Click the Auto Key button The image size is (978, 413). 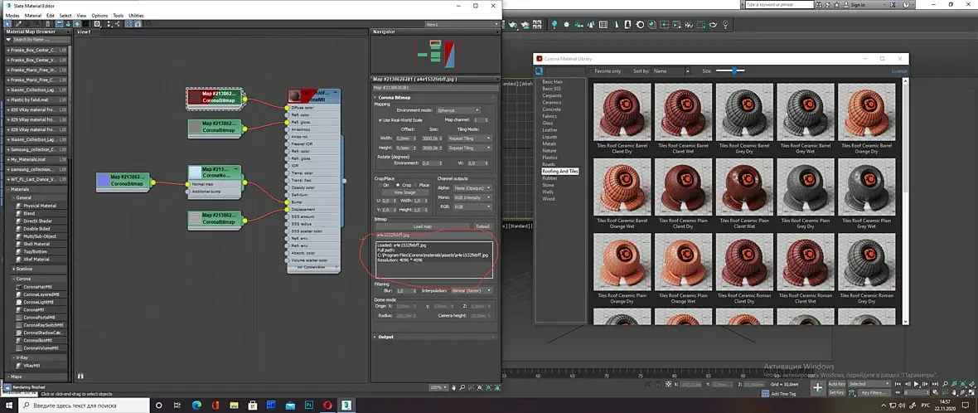pyautogui.click(x=836, y=384)
